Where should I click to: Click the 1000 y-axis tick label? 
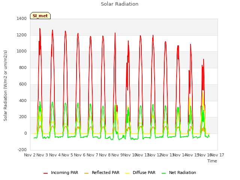pos(22,51)
